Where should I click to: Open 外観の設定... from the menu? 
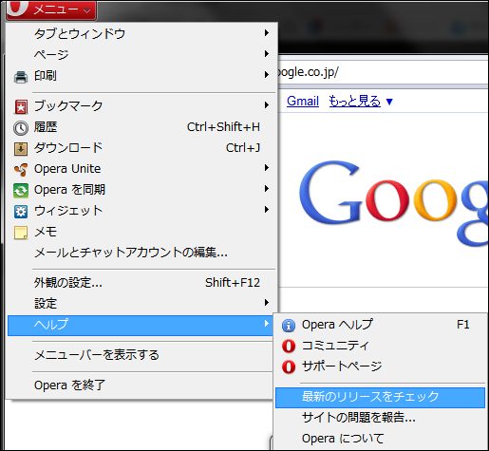(x=141, y=282)
